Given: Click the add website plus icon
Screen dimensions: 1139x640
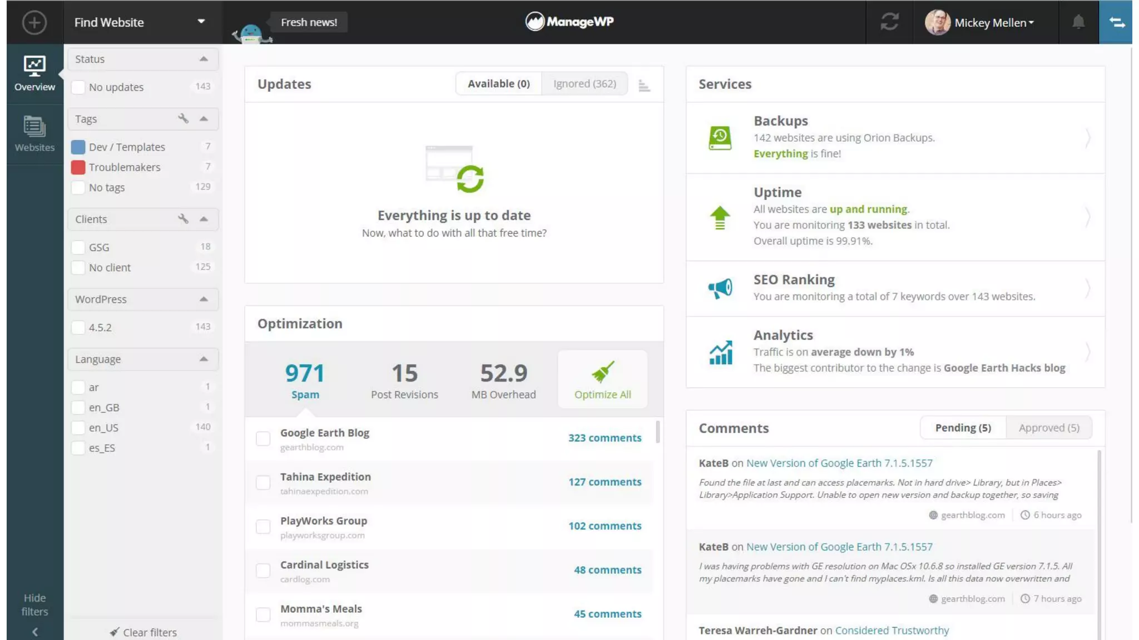Looking at the screenshot, I should 34,23.
